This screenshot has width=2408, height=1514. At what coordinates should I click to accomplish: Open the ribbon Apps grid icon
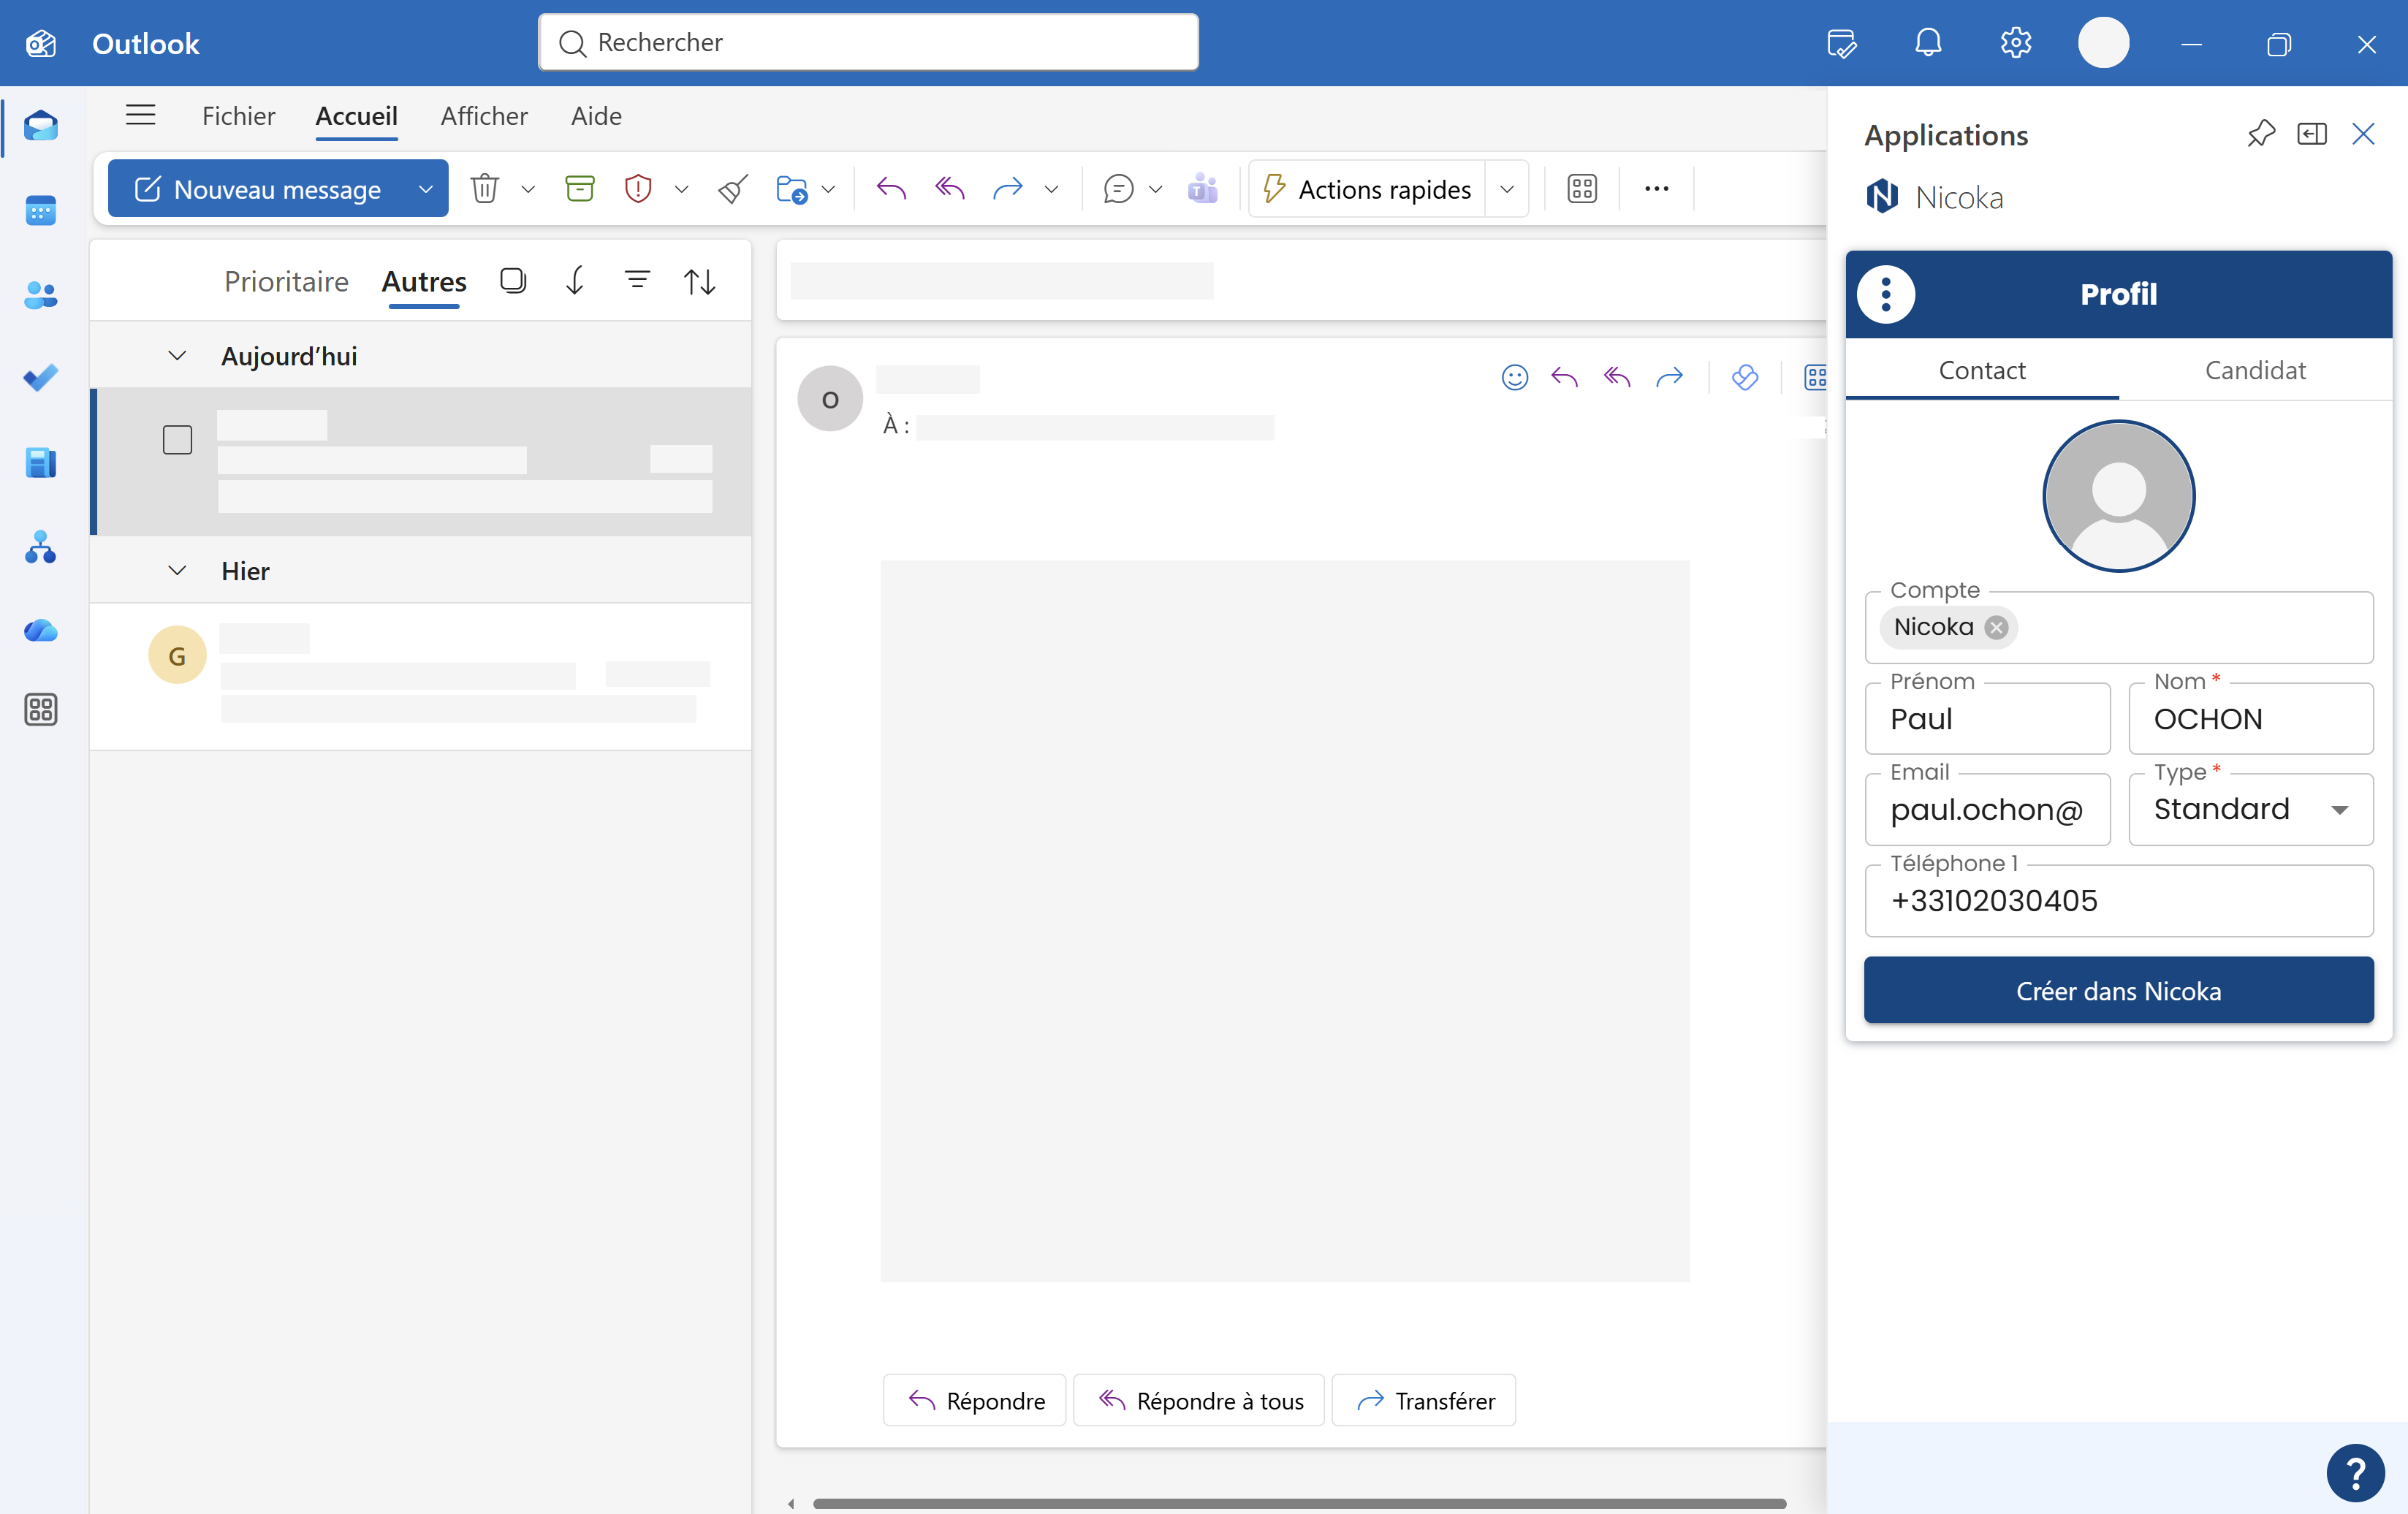pos(1582,189)
